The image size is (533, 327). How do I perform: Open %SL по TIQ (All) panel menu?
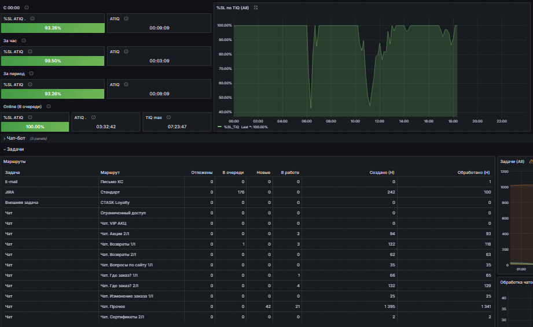233,8
